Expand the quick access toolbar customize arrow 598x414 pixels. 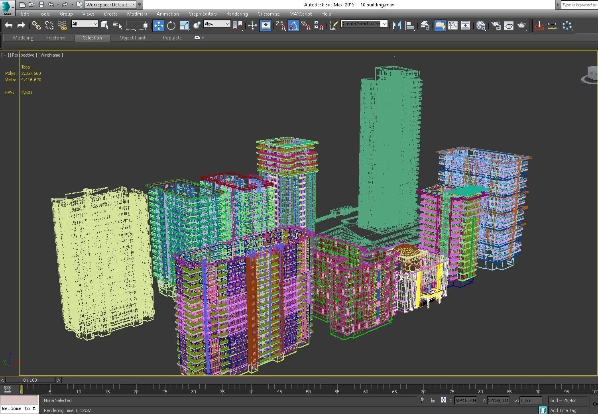coord(140,5)
